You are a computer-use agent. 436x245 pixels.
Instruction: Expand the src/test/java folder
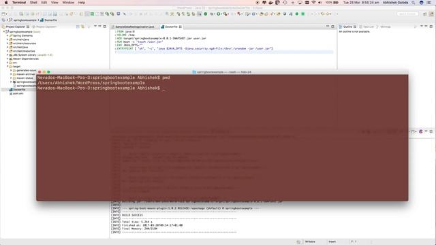(7, 47)
